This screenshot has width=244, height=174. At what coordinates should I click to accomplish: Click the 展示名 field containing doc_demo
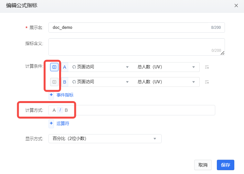(129, 28)
